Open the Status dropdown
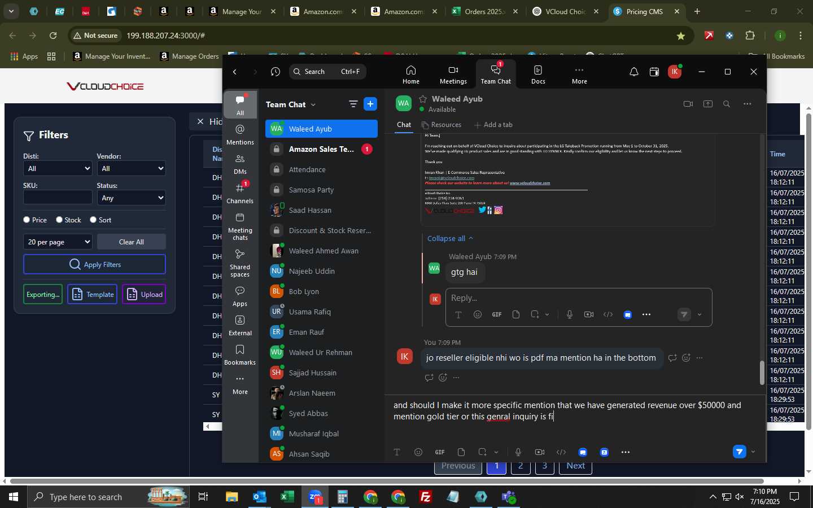This screenshot has width=813, height=508. pyautogui.click(x=132, y=198)
